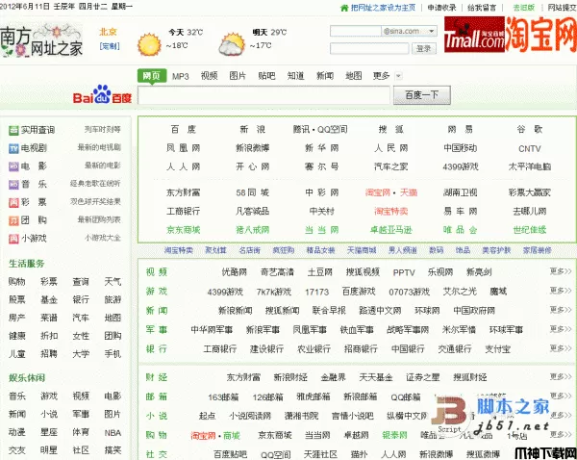
Task: Open the 谷歌 link
Action: [x=530, y=129]
